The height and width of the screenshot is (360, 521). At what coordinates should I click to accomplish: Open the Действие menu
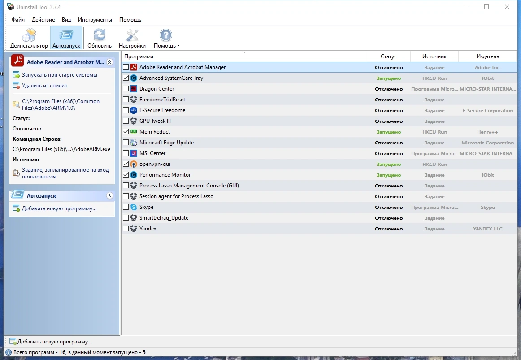[43, 20]
